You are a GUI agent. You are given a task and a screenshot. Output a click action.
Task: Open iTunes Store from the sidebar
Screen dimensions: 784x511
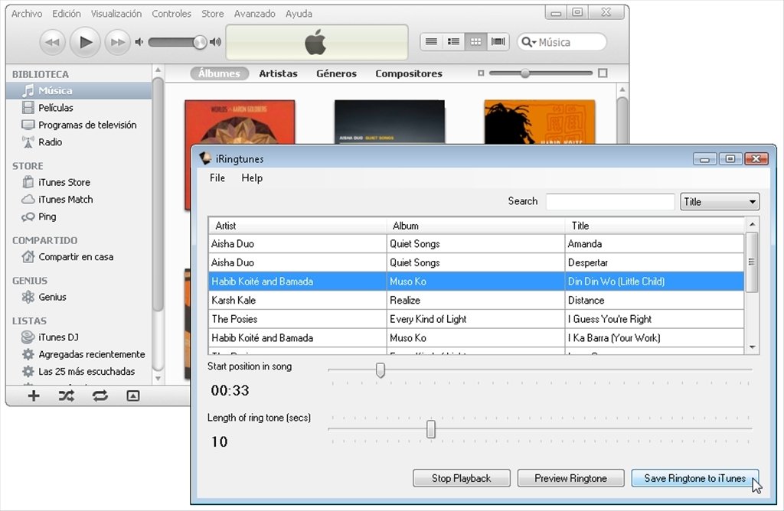[x=79, y=182]
